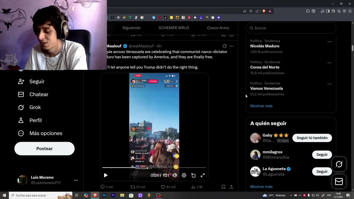Open Brave Shields lion icon
The height and width of the screenshot is (199, 354).
pyautogui.click(x=264, y=11)
